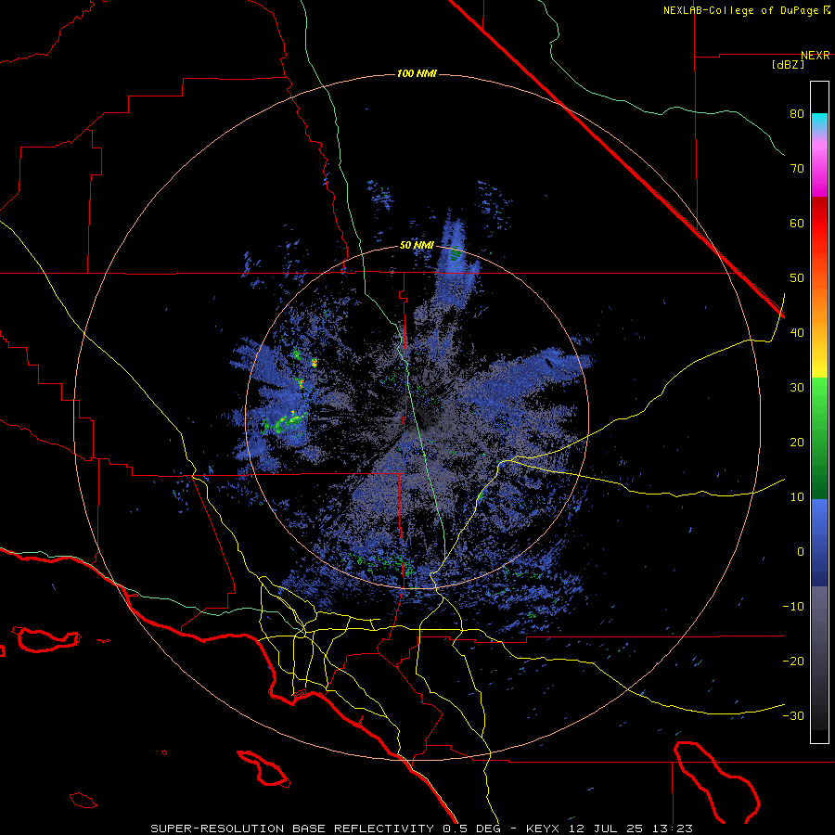Click the 12 JUL 25 date in the caption
Viewport: 835px width, 835px height.
tap(607, 829)
